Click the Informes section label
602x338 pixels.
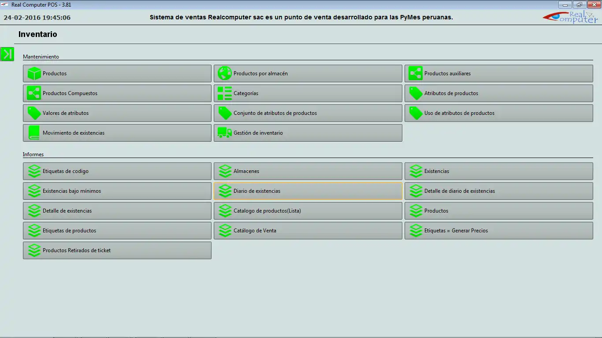point(33,154)
